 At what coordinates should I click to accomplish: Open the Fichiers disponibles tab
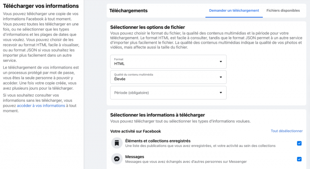(283, 10)
